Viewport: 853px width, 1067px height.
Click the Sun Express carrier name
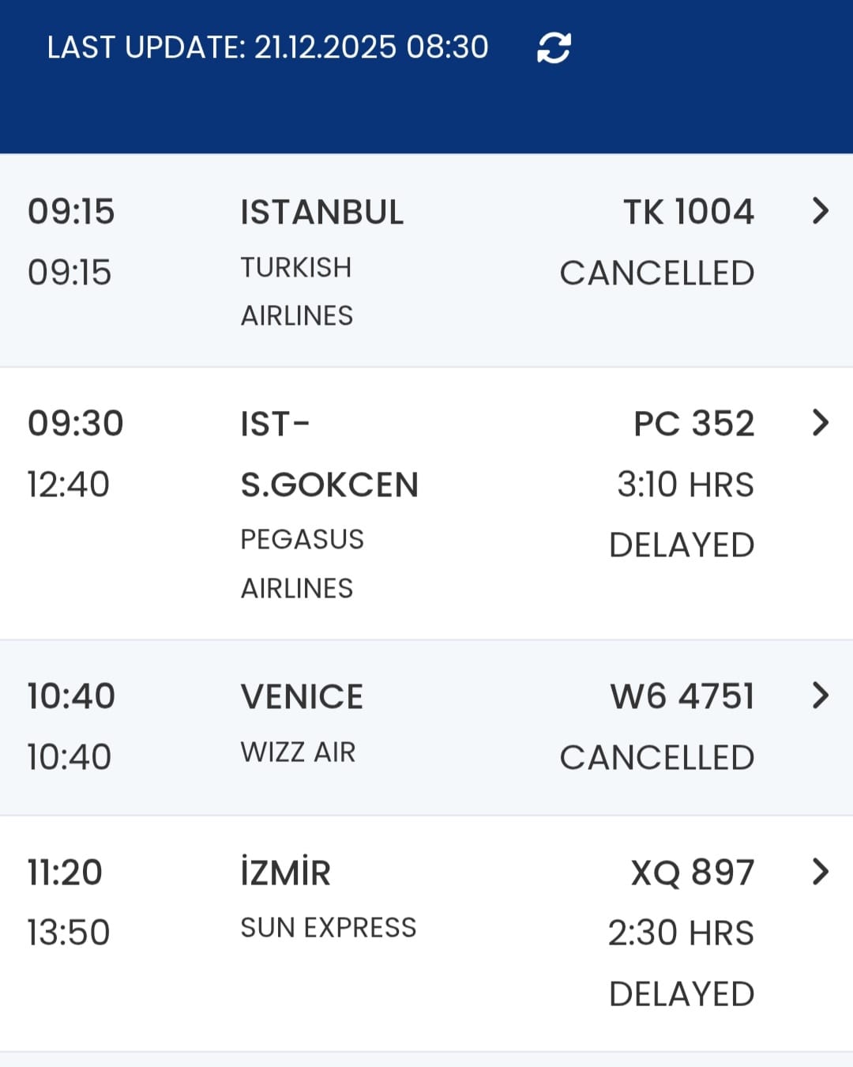click(x=329, y=928)
